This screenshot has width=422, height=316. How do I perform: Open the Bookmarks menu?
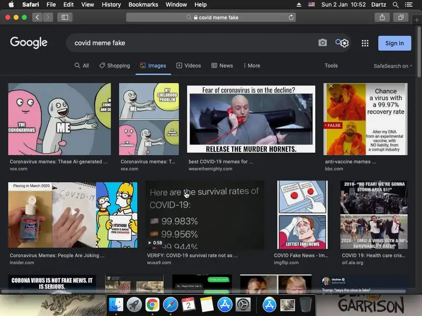(143, 5)
